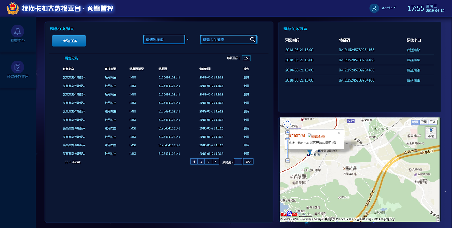Close the map address info popup
Screen dimensions: 452x228
click(x=339, y=133)
